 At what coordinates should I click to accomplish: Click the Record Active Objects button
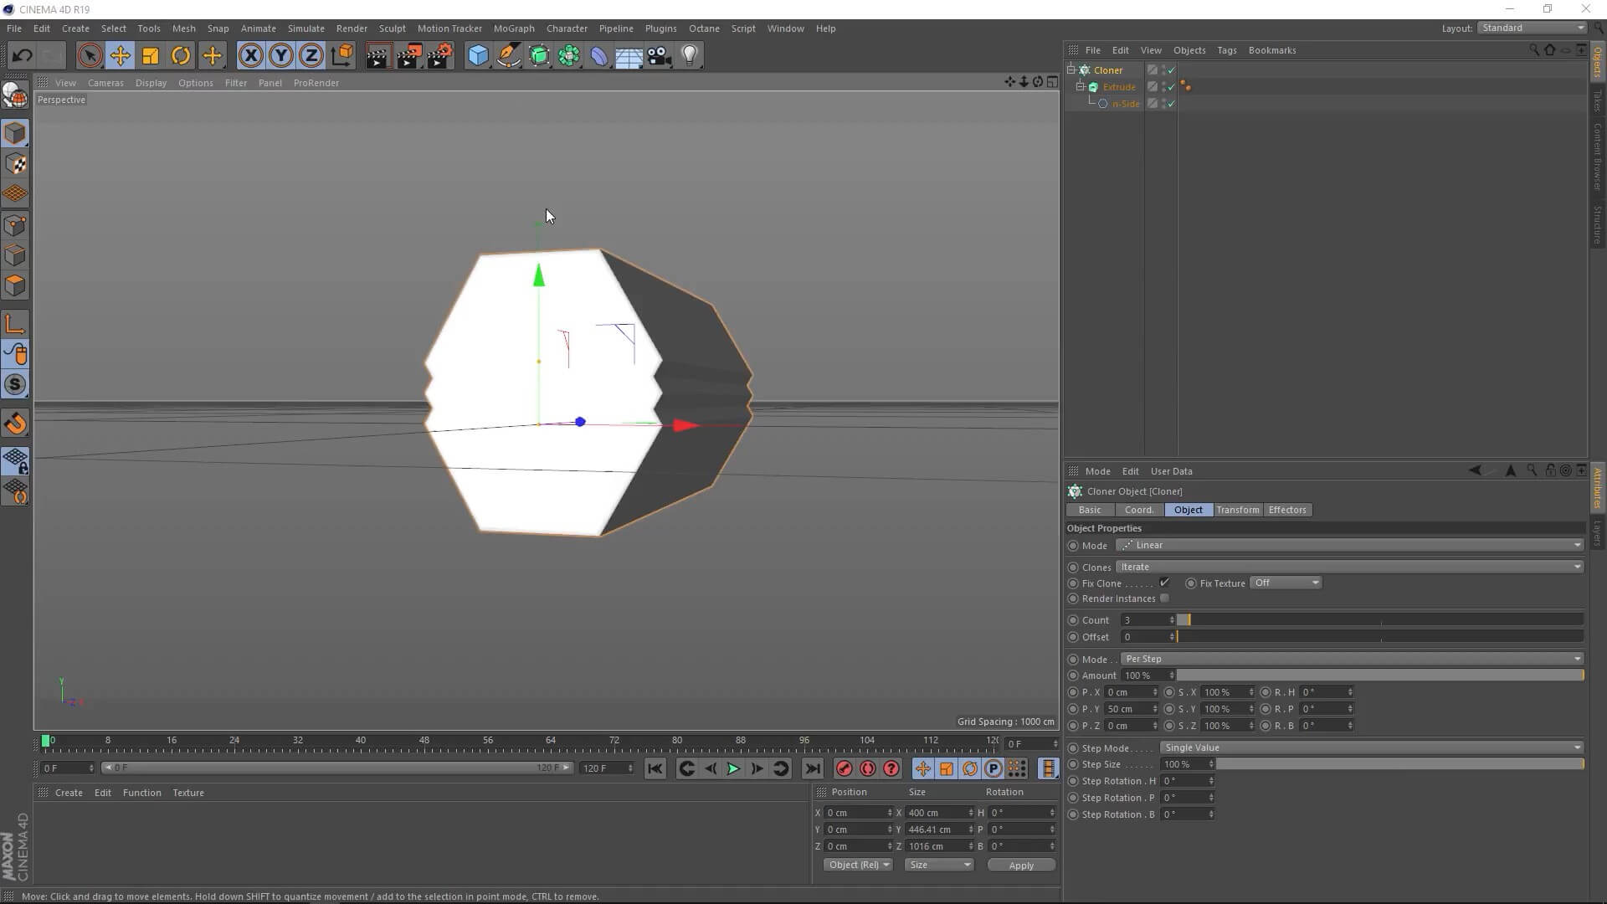(x=844, y=768)
